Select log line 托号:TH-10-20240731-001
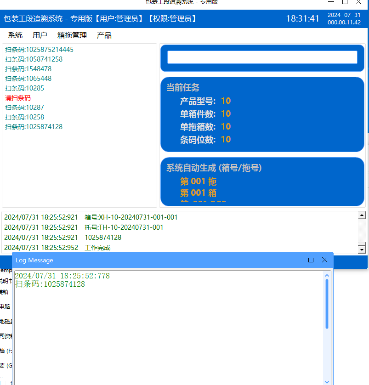 click(124, 227)
